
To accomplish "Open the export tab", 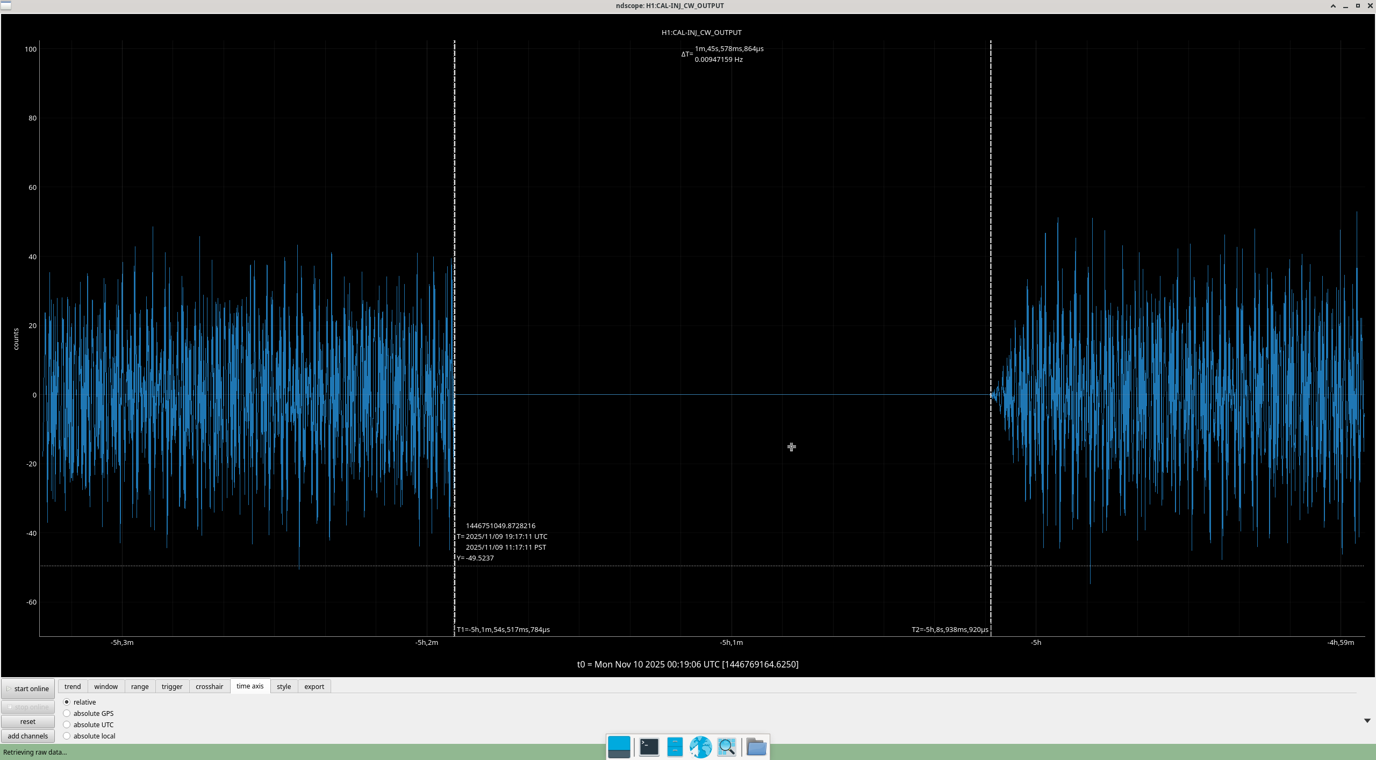I will (x=314, y=686).
